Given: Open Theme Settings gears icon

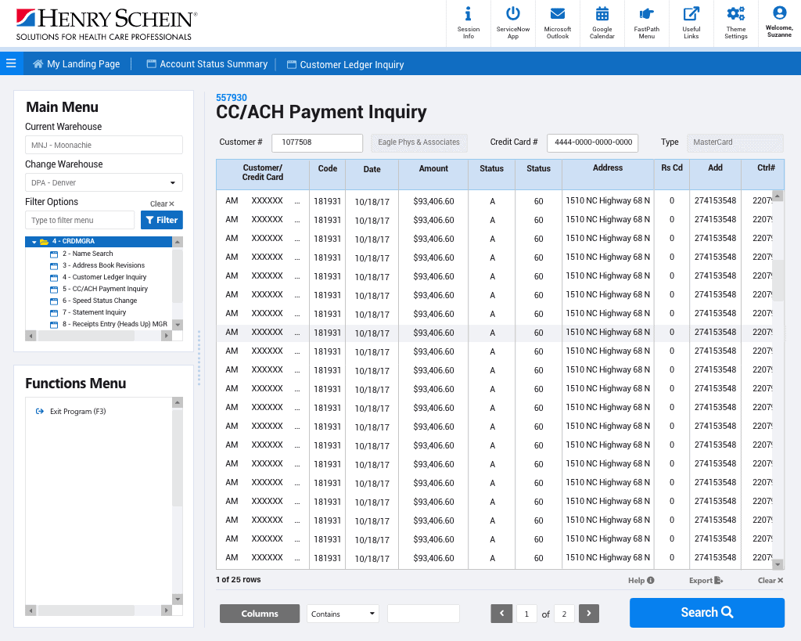Looking at the screenshot, I should click(735, 14).
